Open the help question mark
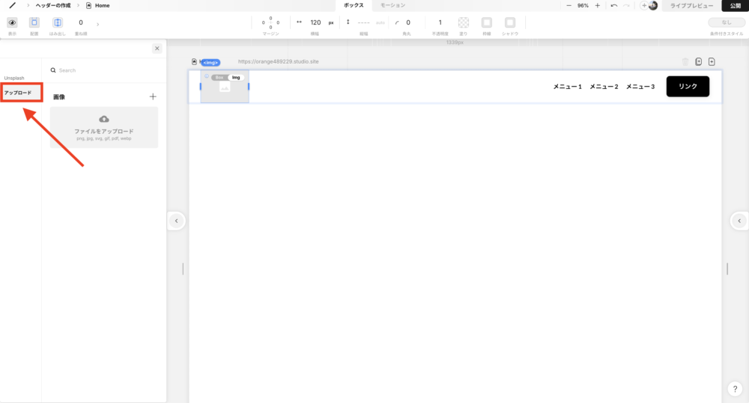The image size is (749, 403). coord(736,389)
